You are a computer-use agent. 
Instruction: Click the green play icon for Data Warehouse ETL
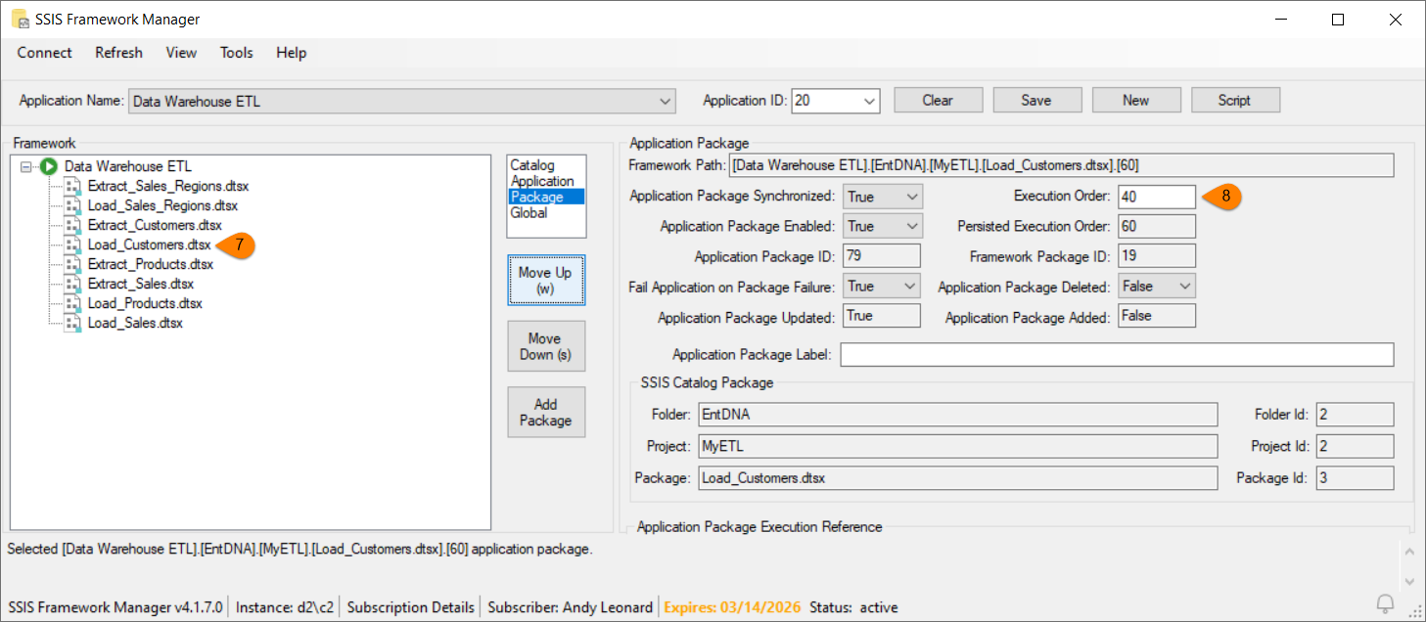coord(50,166)
